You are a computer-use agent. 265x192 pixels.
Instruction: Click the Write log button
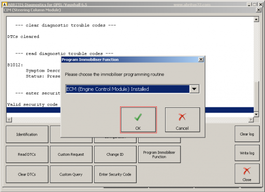click(247, 153)
